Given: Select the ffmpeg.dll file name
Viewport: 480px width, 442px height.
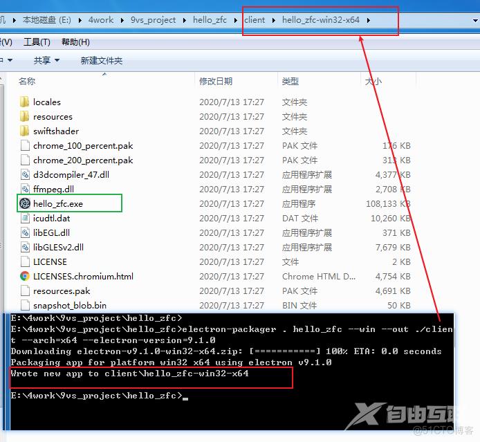Looking at the screenshot, I should coord(53,189).
